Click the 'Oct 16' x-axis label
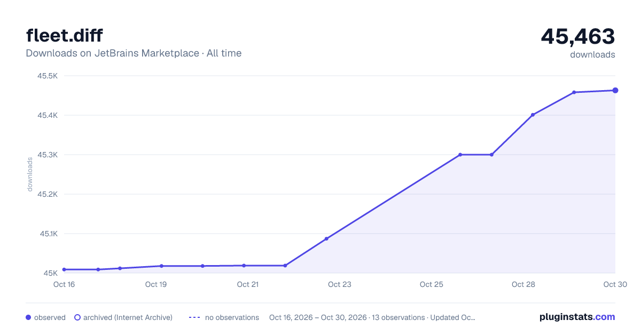641x336 pixels. (x=64, y=284)
